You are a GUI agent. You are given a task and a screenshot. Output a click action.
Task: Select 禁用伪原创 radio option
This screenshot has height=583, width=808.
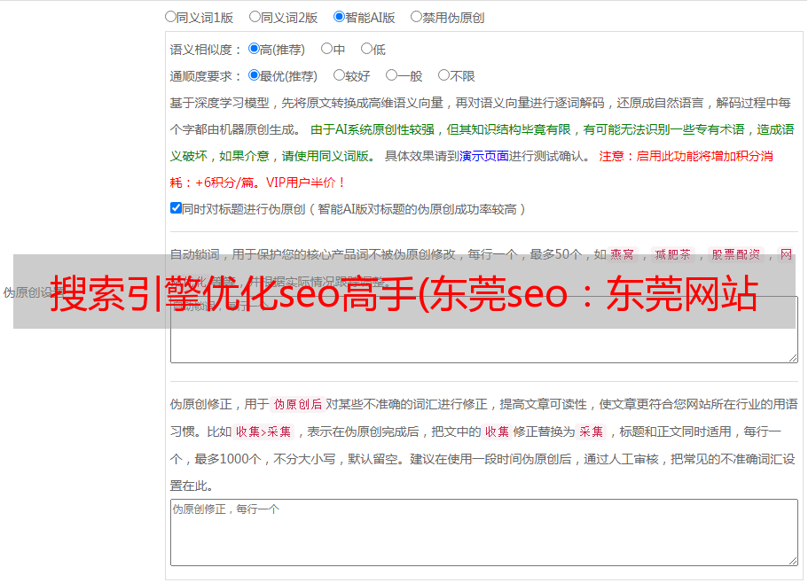(416, 17)
